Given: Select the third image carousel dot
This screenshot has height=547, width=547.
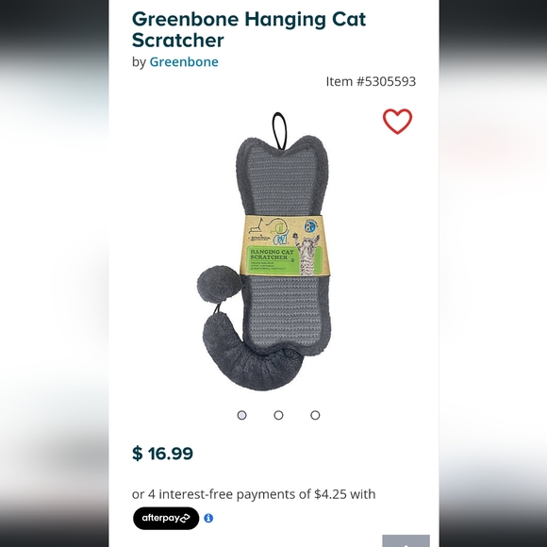Looking at the screenshot, I should point(315,415).
